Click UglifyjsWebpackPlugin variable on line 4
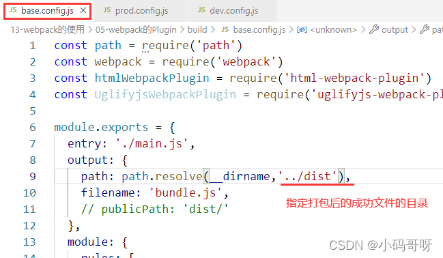Screen dimensions: 443x258 [165, 95]
